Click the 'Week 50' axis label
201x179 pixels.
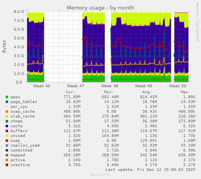tap(178, 86)
